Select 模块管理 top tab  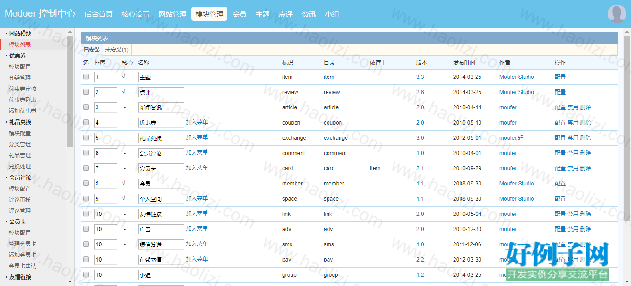[209, 14]
